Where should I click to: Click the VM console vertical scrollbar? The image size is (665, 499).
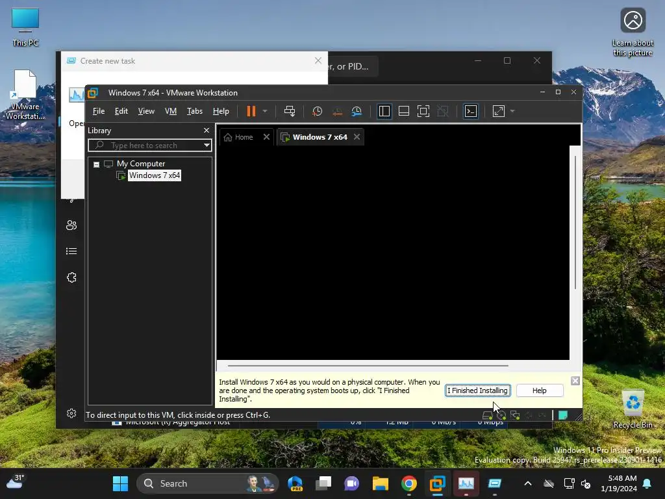click(575, 223)
